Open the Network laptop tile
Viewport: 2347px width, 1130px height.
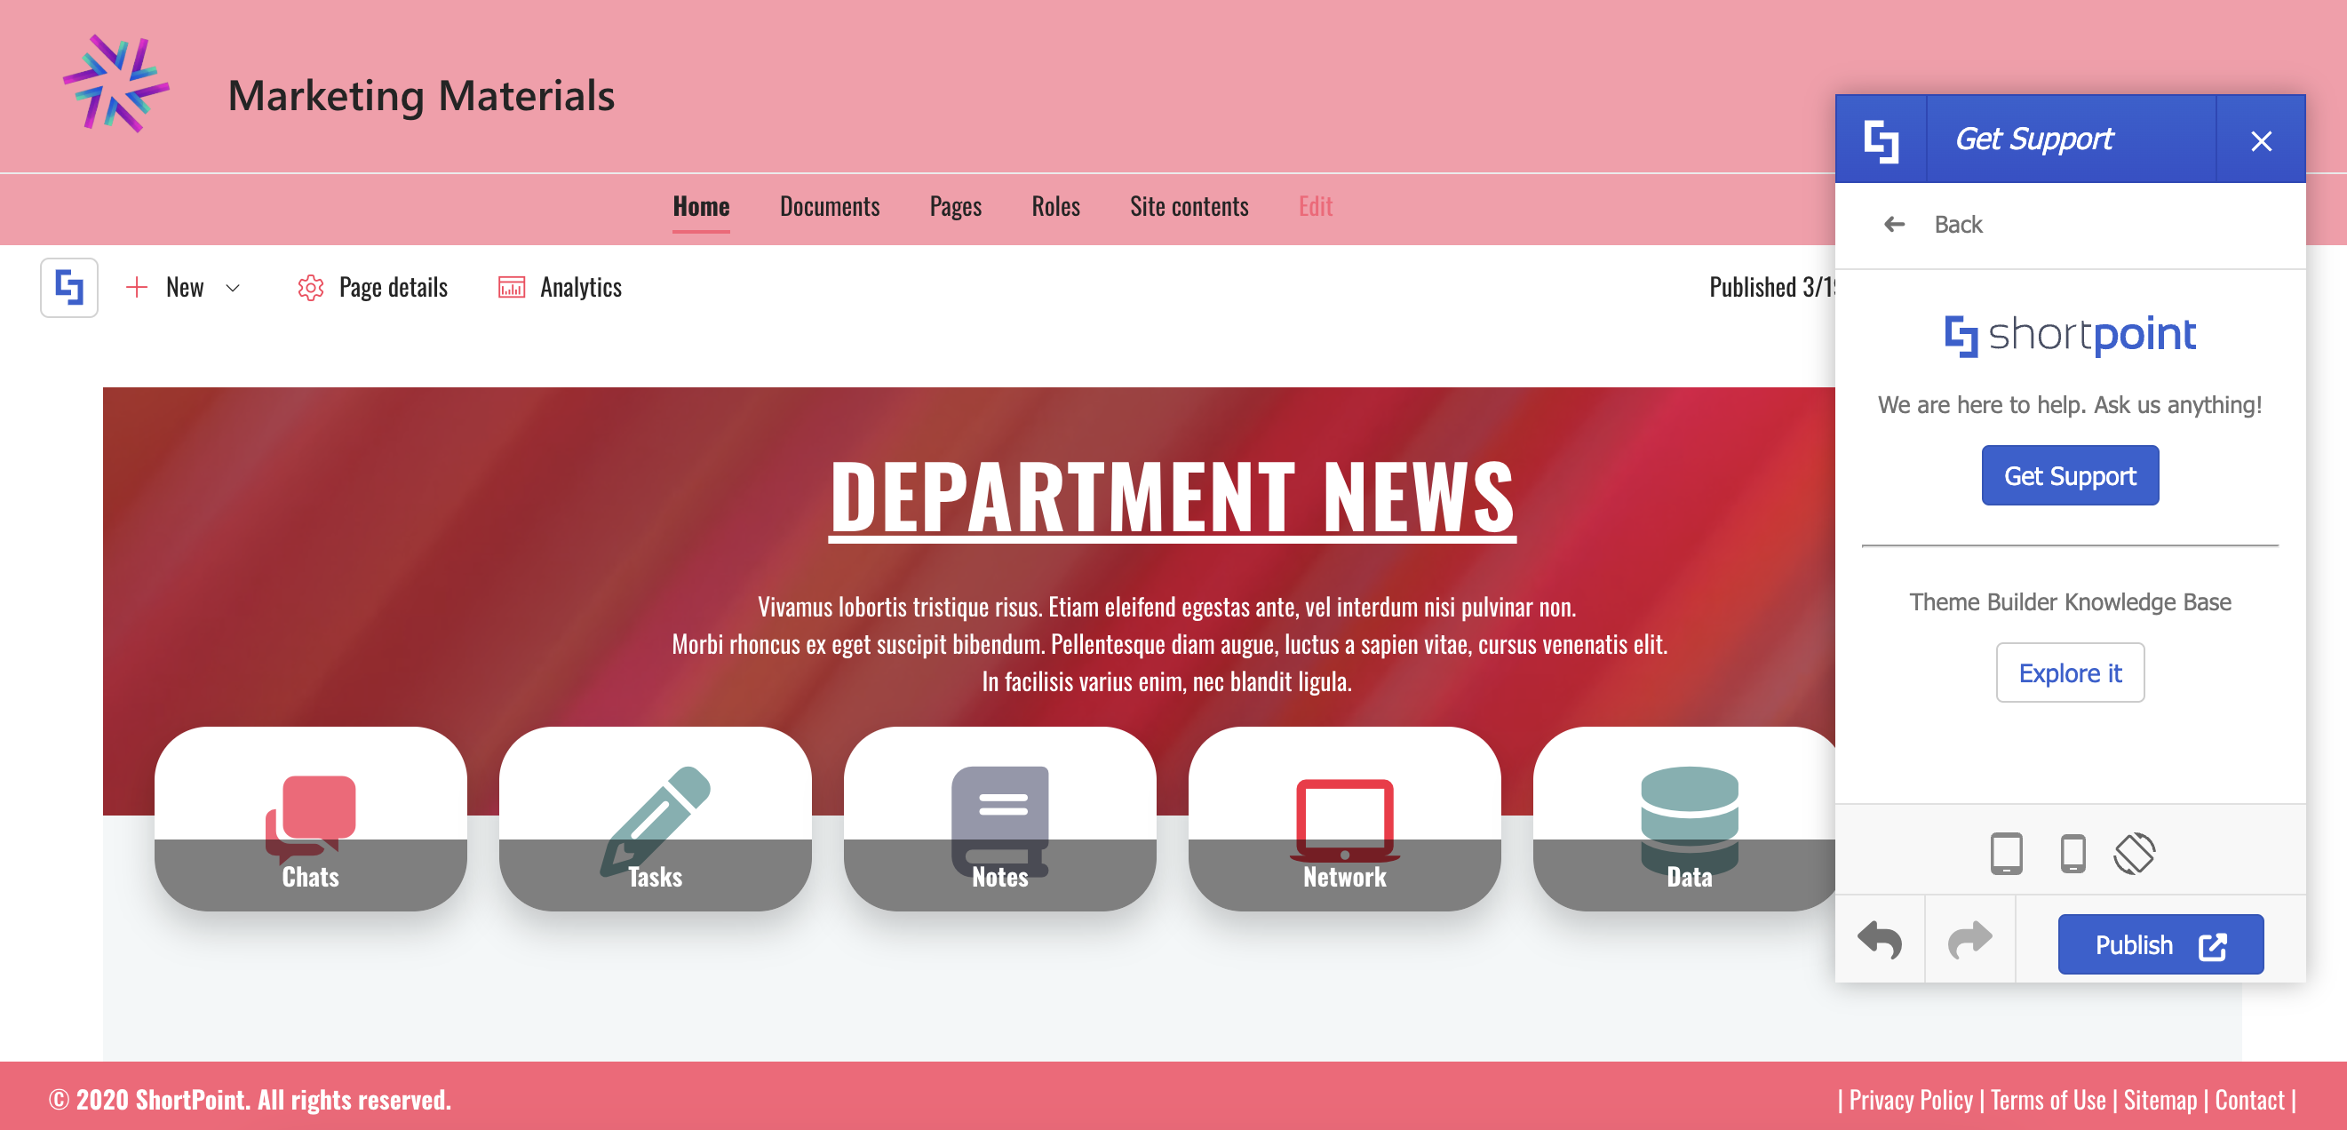[x=1344, y=817]
